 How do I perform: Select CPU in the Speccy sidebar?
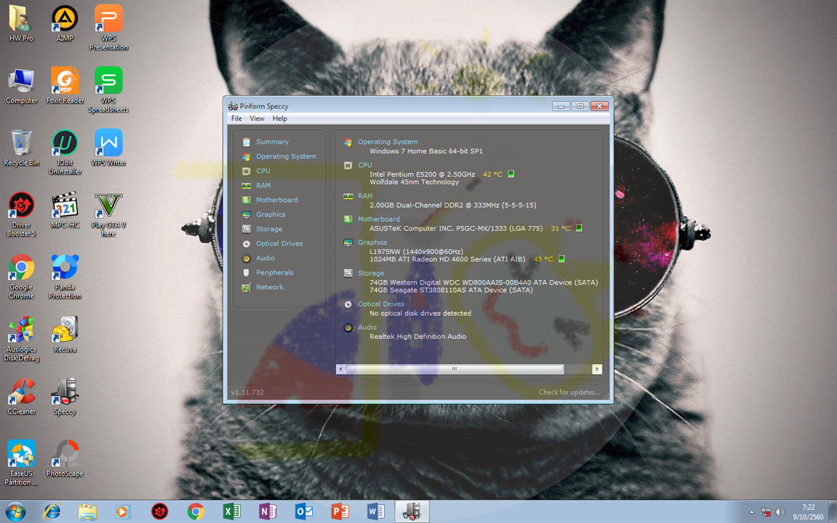tap(263, 171)
